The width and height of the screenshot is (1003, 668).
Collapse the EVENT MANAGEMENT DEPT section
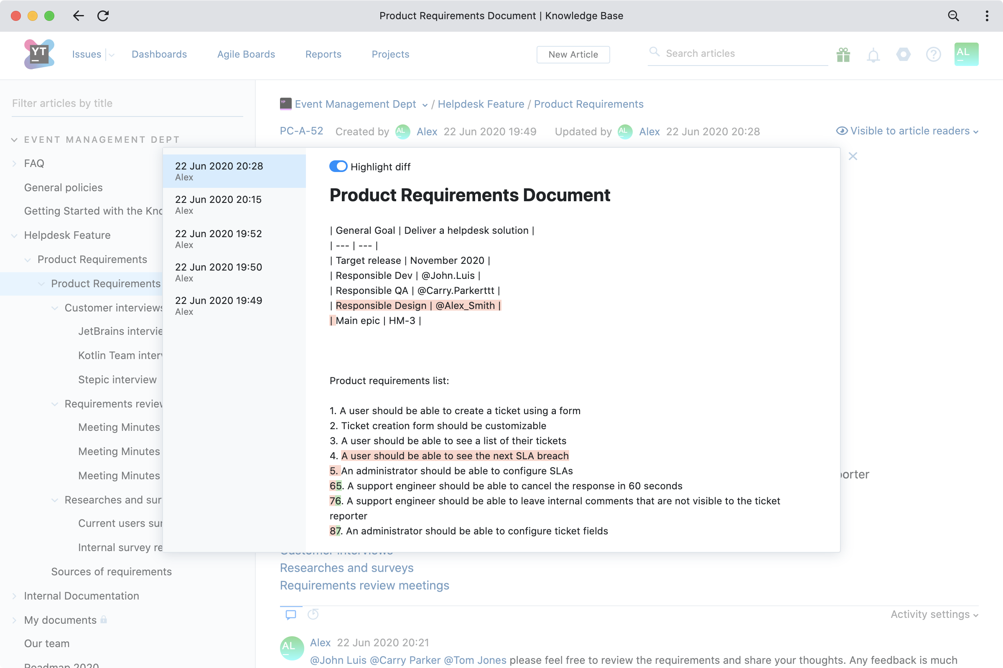pyautogui.click(x=15, y=140)
